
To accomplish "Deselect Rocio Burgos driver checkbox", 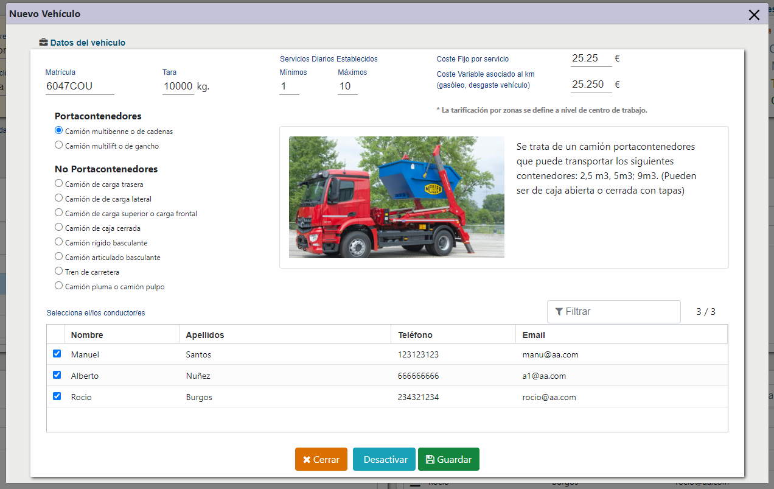I will pyautogui.click(x=57, y=396).
